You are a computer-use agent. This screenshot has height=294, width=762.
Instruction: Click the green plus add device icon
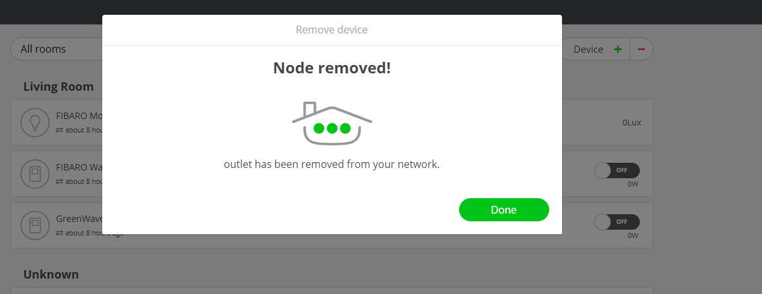tap(618, 50)
